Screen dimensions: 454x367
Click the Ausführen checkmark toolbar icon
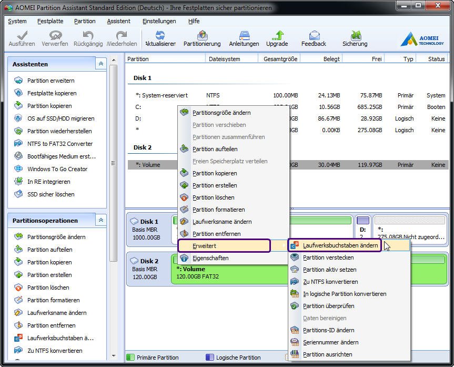coord(22,36)
